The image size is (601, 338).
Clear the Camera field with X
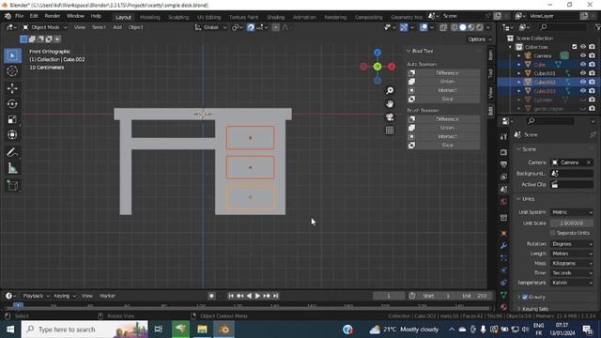coord(589,162)
